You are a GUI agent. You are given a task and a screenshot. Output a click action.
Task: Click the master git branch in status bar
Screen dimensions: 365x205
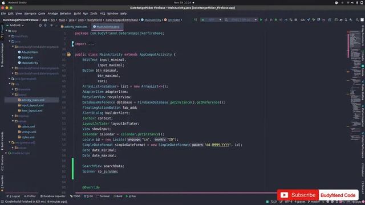[x=314, y=202]
